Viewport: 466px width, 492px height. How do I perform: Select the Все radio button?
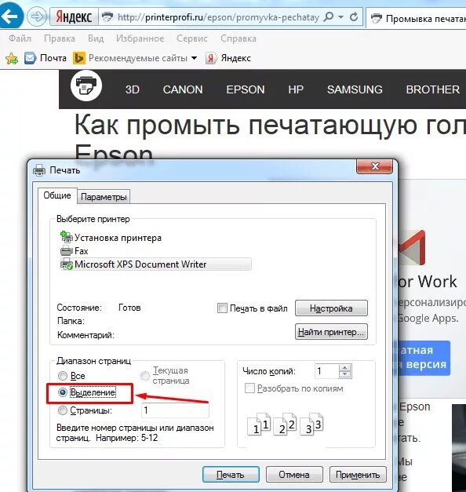point(63,376)
